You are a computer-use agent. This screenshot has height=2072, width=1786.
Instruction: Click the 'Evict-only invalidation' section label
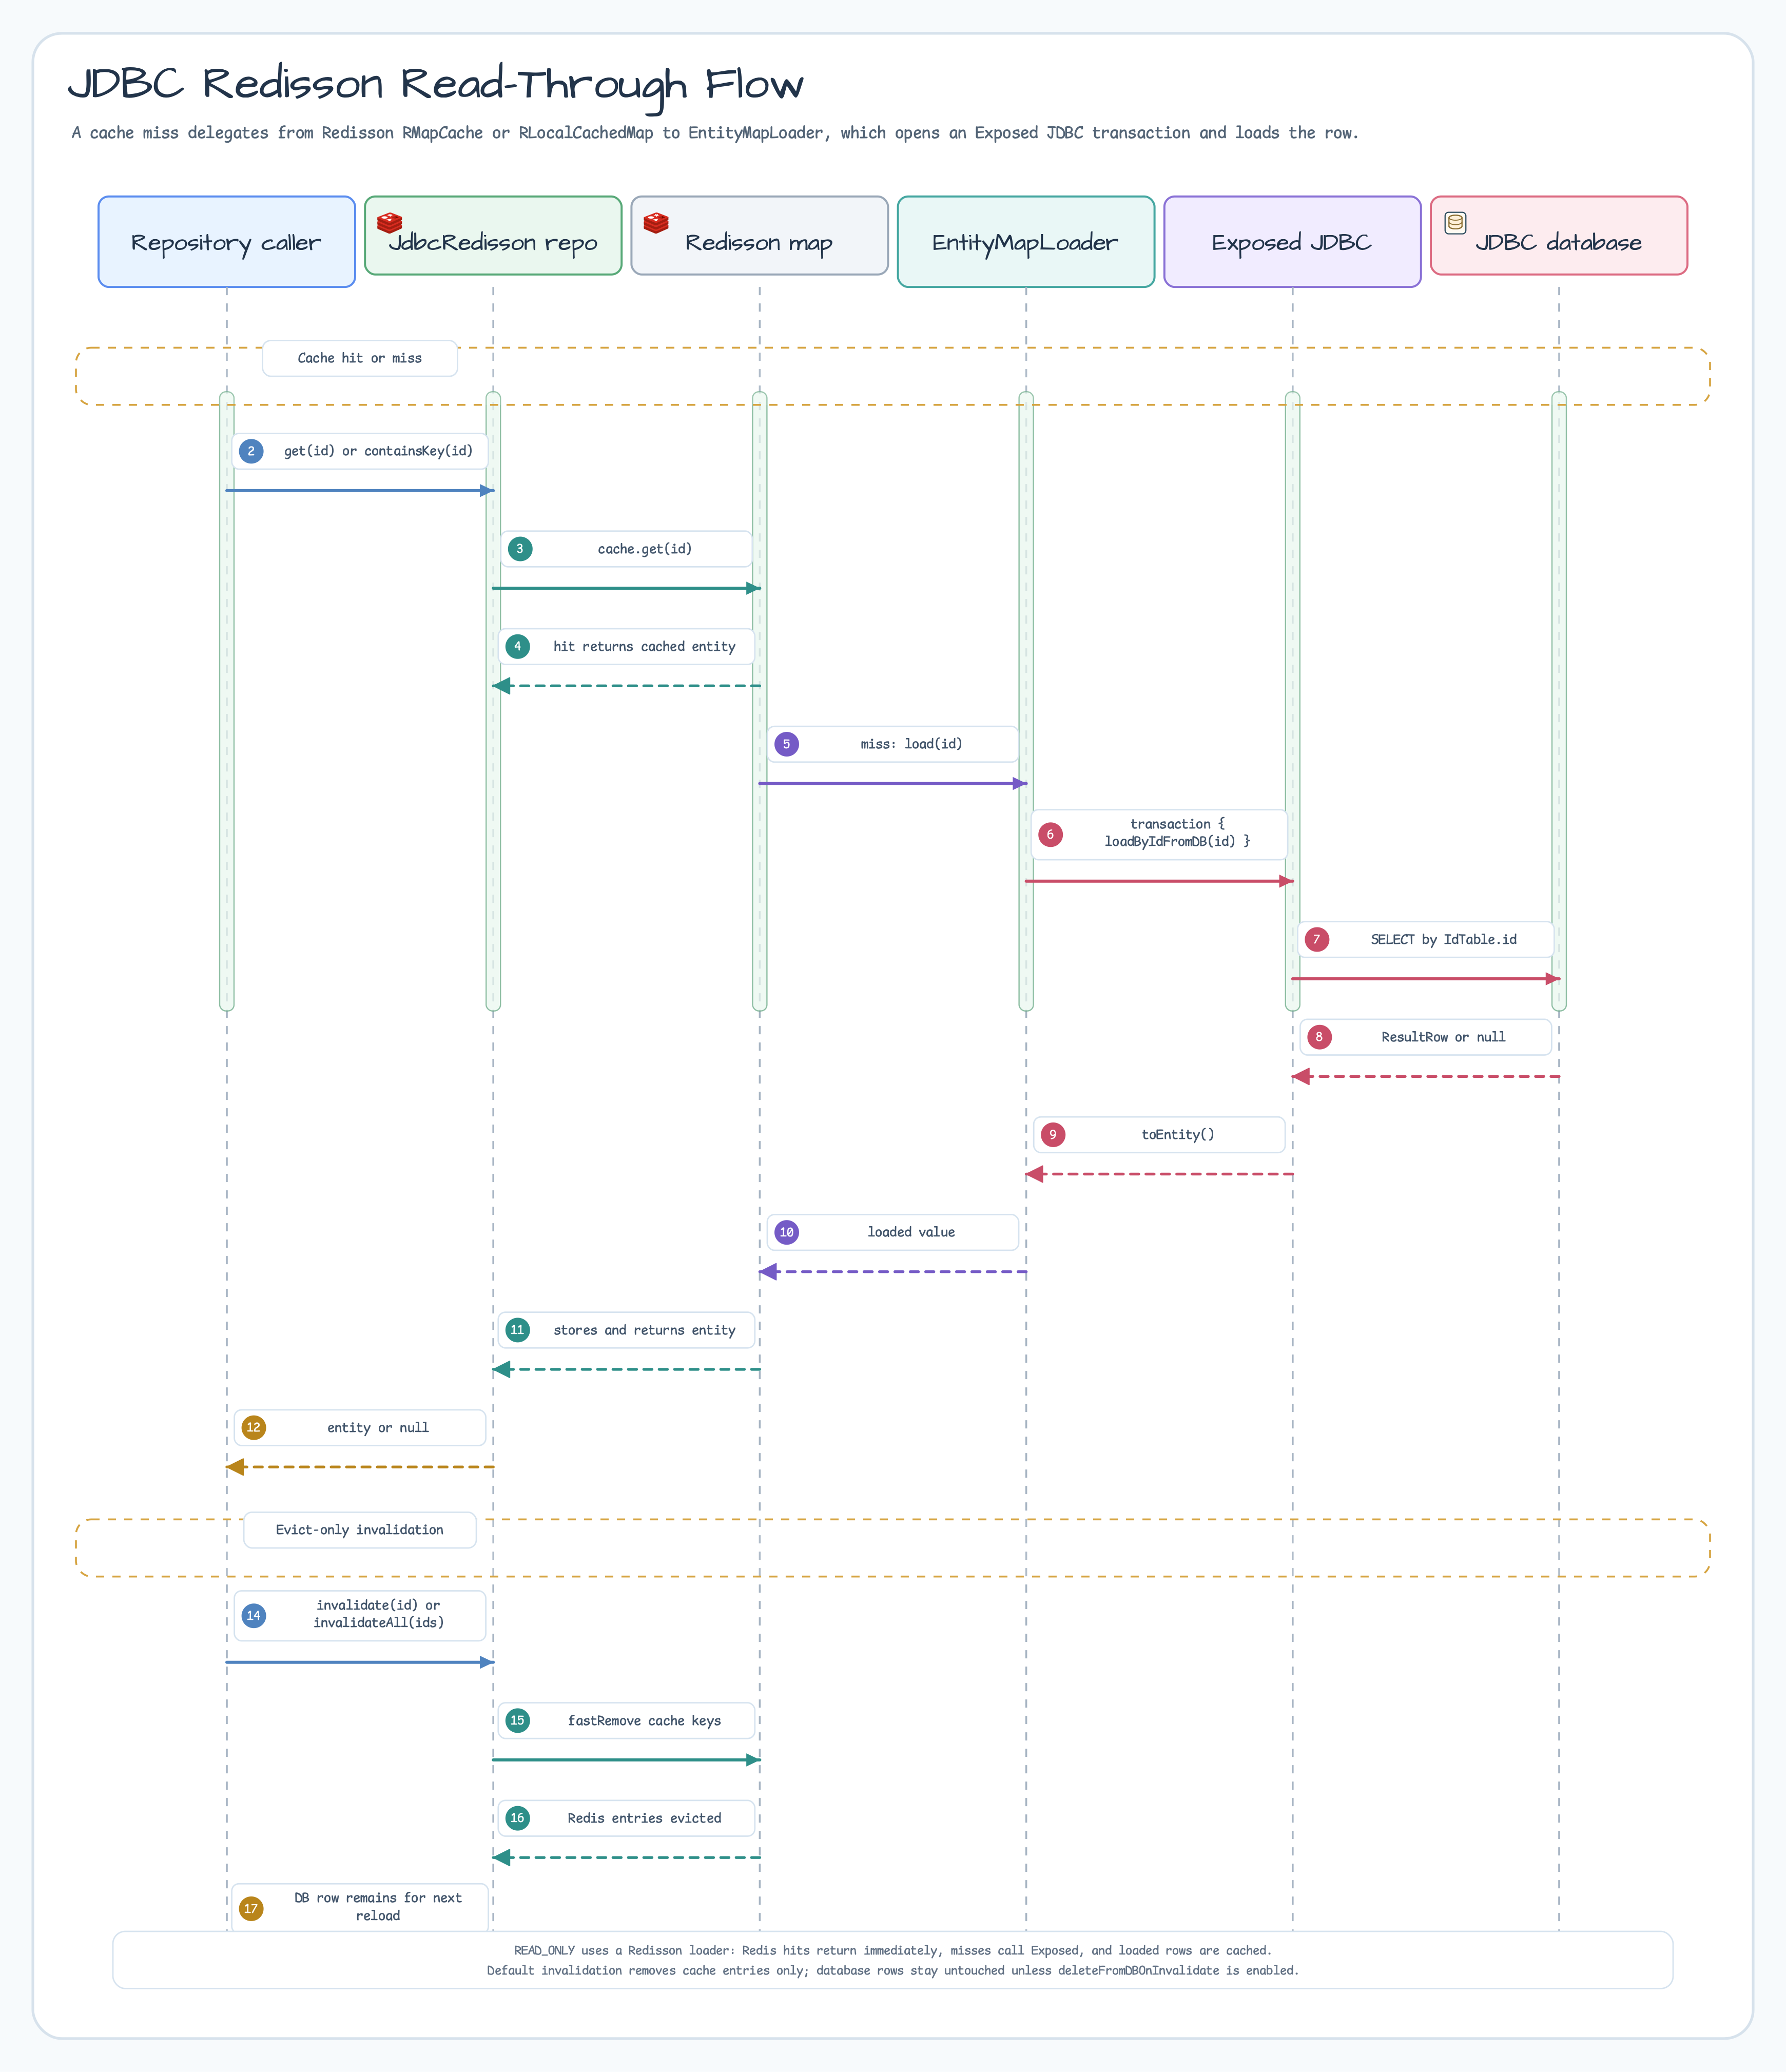[x=360, y=1530]
